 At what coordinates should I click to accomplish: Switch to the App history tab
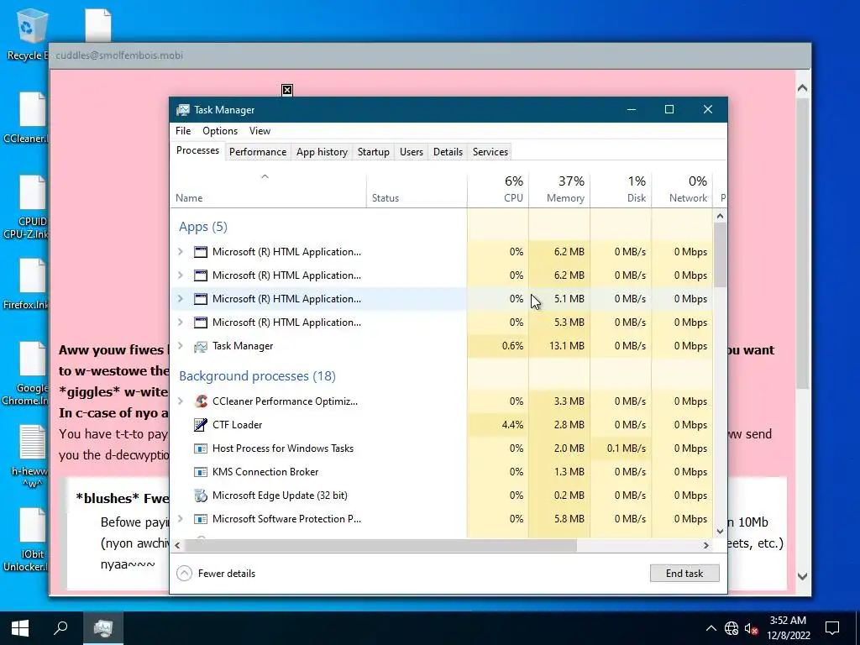pyautogui.click(x=322, y=152)
